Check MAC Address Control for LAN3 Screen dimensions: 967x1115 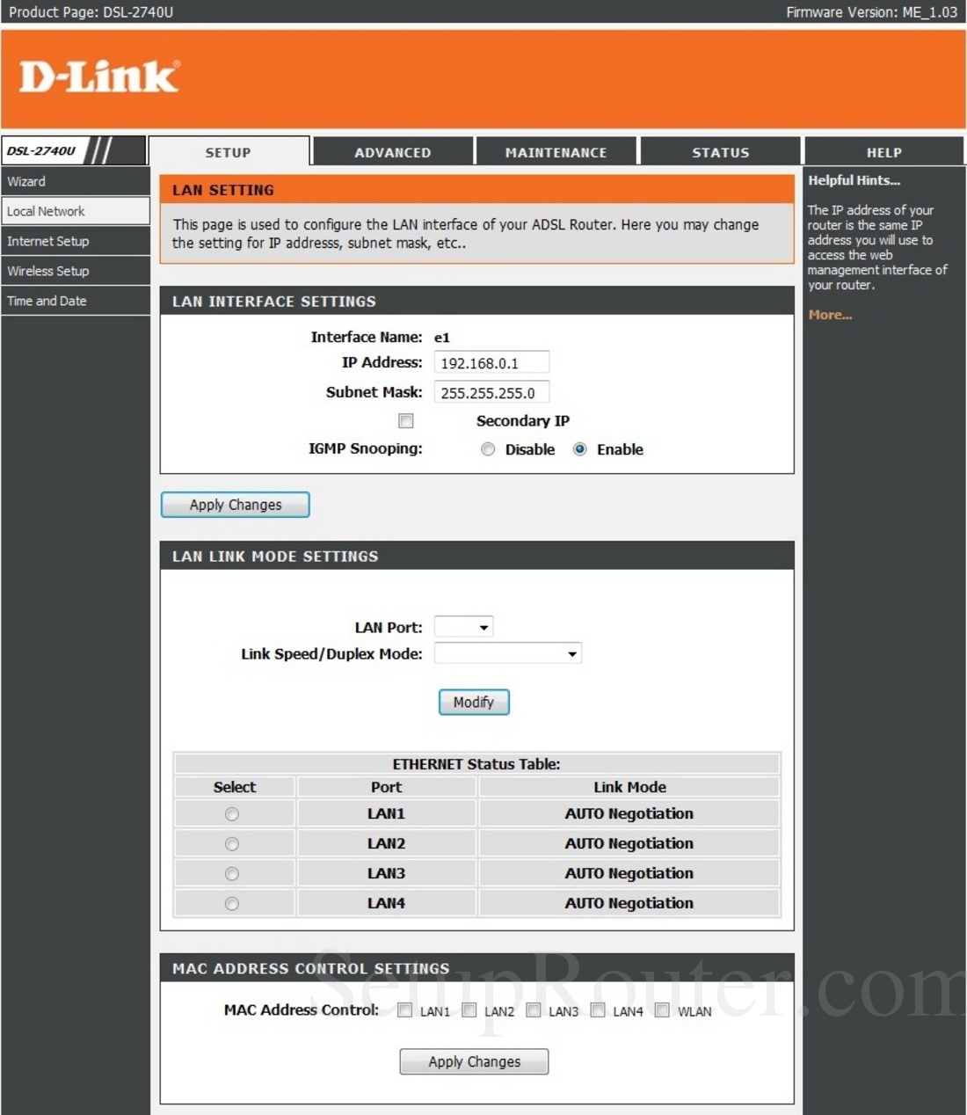pyautogui.click(x=534, y=1010)
